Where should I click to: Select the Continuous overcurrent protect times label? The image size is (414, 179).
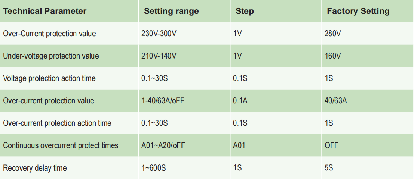[61, 145]
